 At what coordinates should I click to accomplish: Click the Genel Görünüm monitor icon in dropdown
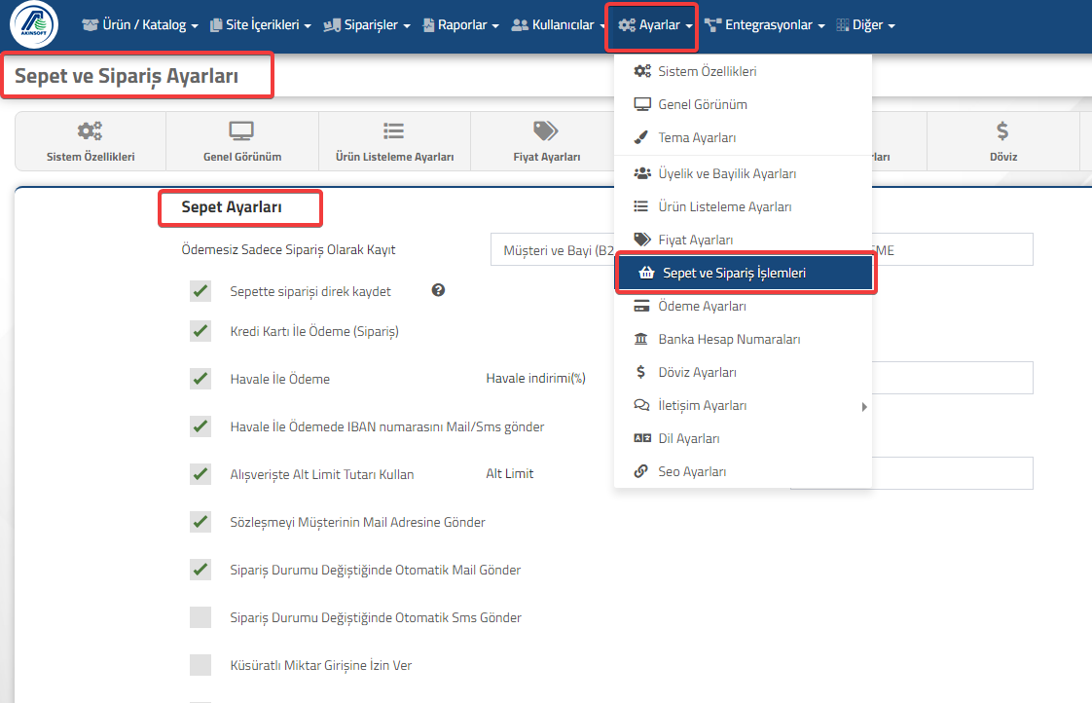point(642,104)
